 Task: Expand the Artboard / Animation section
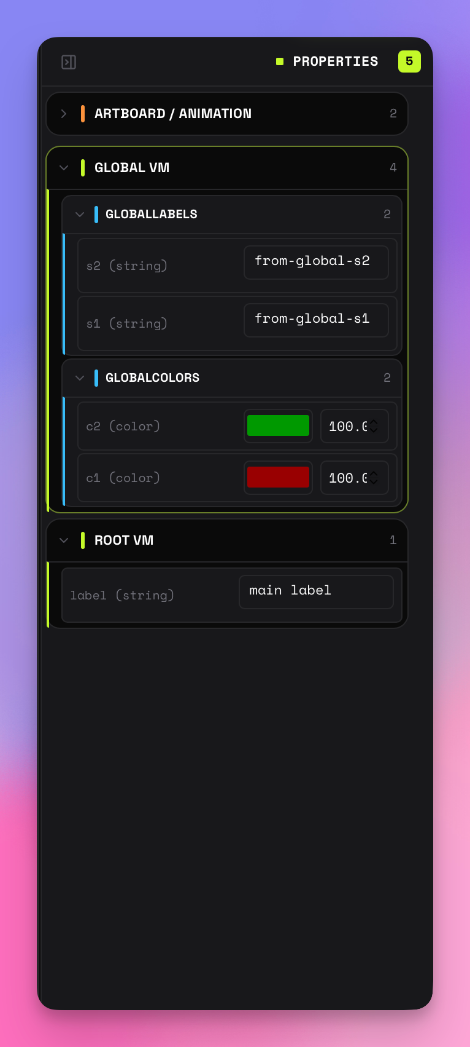pos(64,114)
